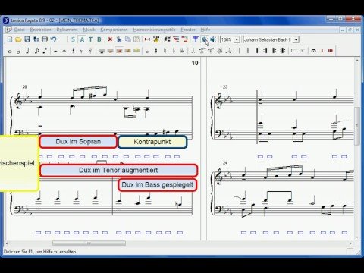Open the Hilfe menu
The width and height of the screenshot is (364, 273).
click(206, 30)
